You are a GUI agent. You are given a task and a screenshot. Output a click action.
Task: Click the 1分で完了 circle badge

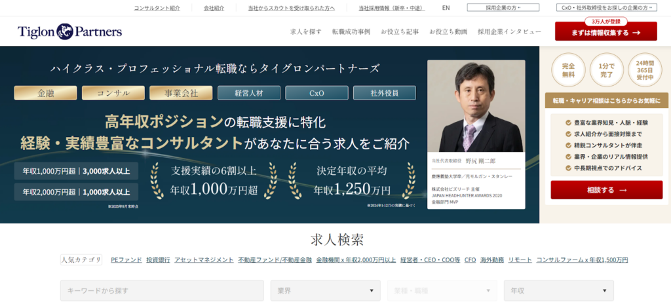click(x=606, y=69)
